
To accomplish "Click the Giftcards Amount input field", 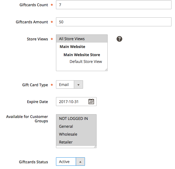I will [x=114, y=22].
